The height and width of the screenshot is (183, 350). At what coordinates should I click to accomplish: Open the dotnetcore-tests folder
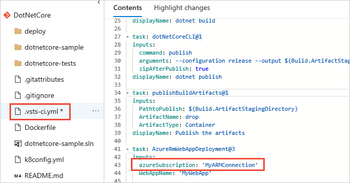50,63
